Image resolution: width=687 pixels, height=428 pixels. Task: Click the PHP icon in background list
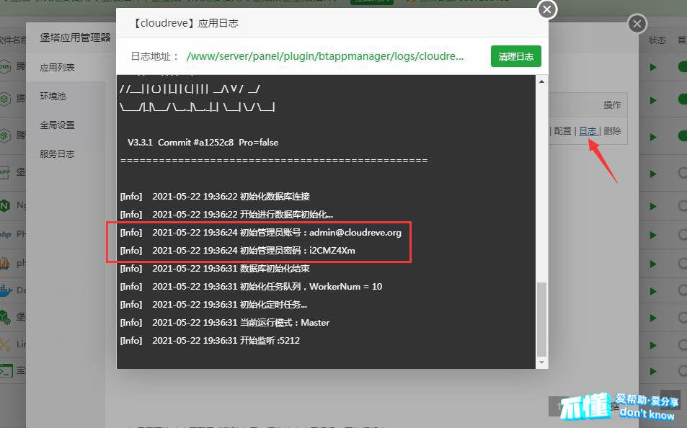coord(5,234)
